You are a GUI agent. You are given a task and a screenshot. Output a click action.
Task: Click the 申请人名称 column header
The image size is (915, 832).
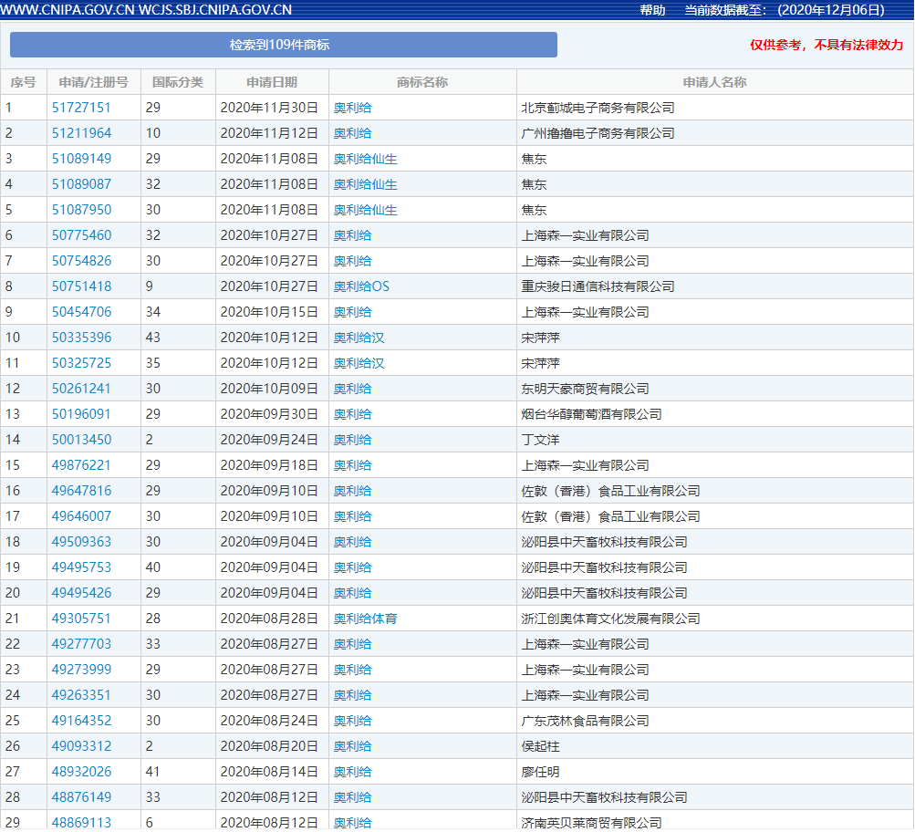tap(713, 81)
